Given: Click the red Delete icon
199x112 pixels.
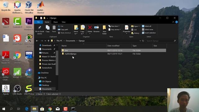Looking at the screenshot, I should coord(90,28).
